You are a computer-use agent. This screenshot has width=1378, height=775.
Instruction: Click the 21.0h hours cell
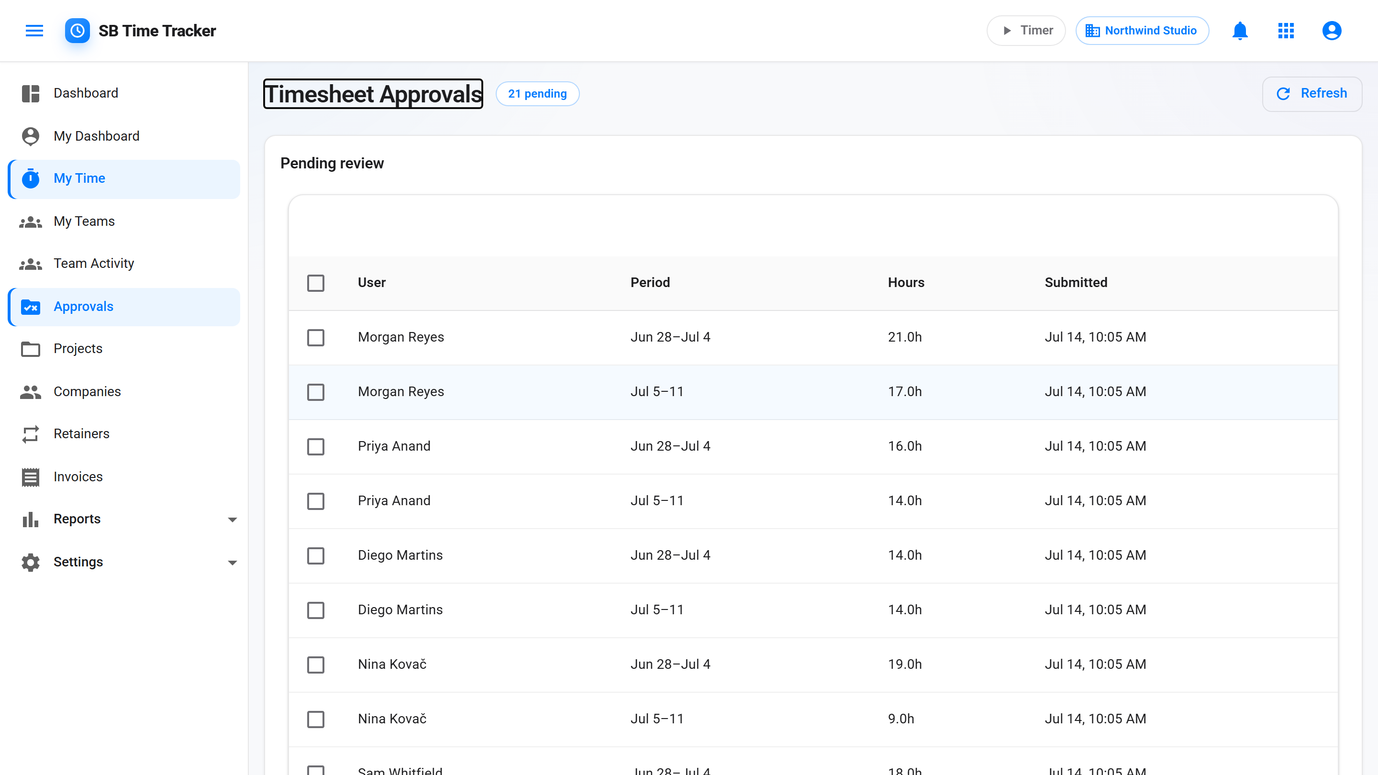tap(905, 337)
